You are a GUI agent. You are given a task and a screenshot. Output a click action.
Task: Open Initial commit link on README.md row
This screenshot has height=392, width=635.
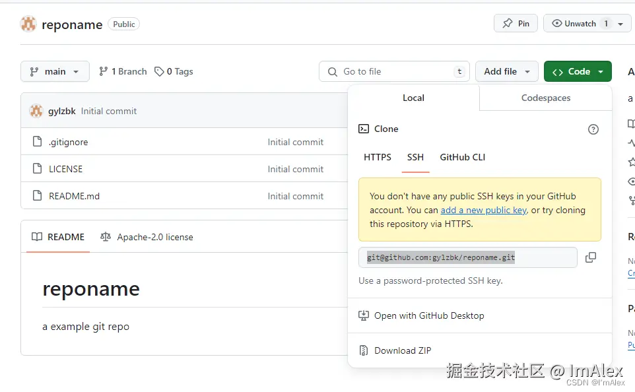pyautogui.click(x=295, y=196)
